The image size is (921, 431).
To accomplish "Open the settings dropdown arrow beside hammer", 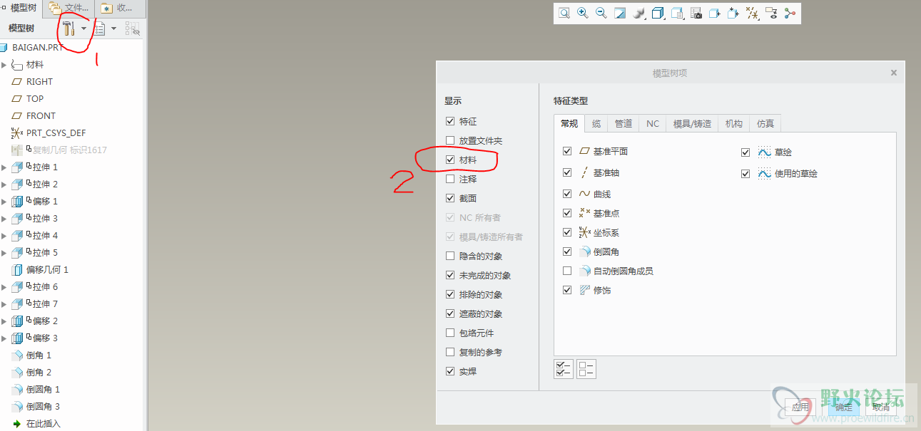I will 84,29.
